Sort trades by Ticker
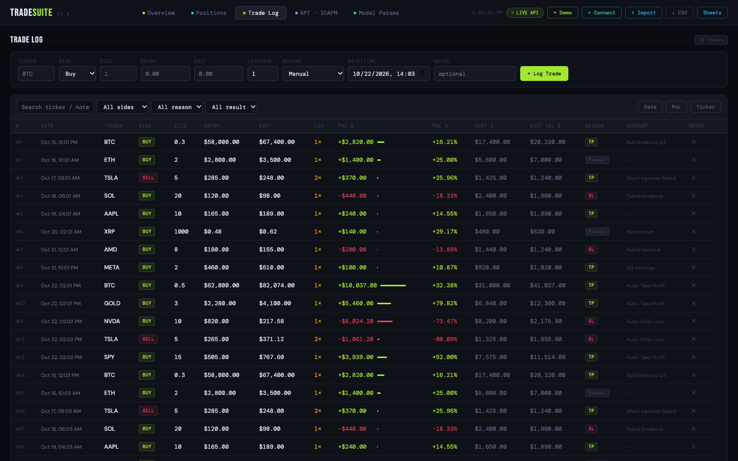 point(706,107)
